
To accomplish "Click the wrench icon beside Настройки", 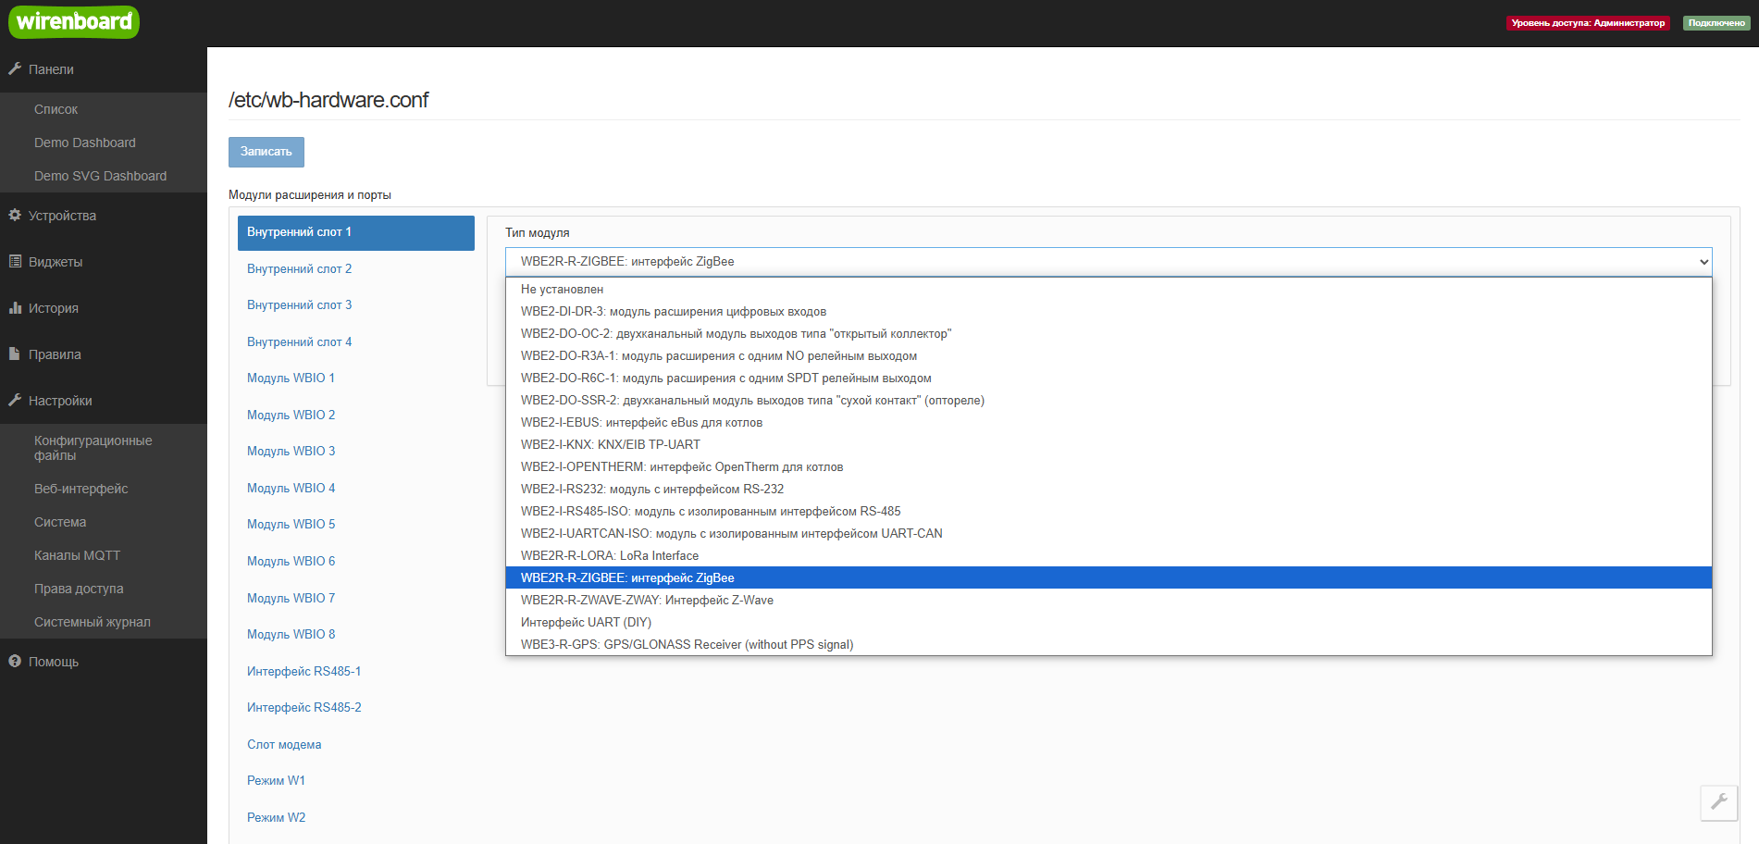I will pos(15,400).
